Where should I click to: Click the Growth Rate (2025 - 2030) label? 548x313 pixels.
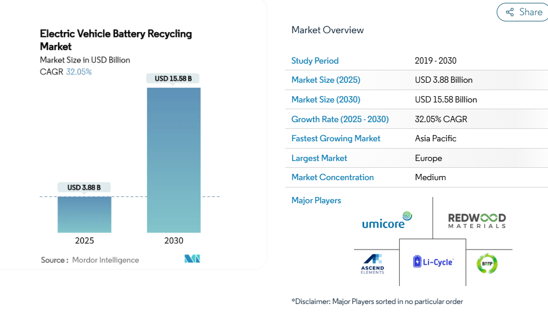tap(339, 119)
